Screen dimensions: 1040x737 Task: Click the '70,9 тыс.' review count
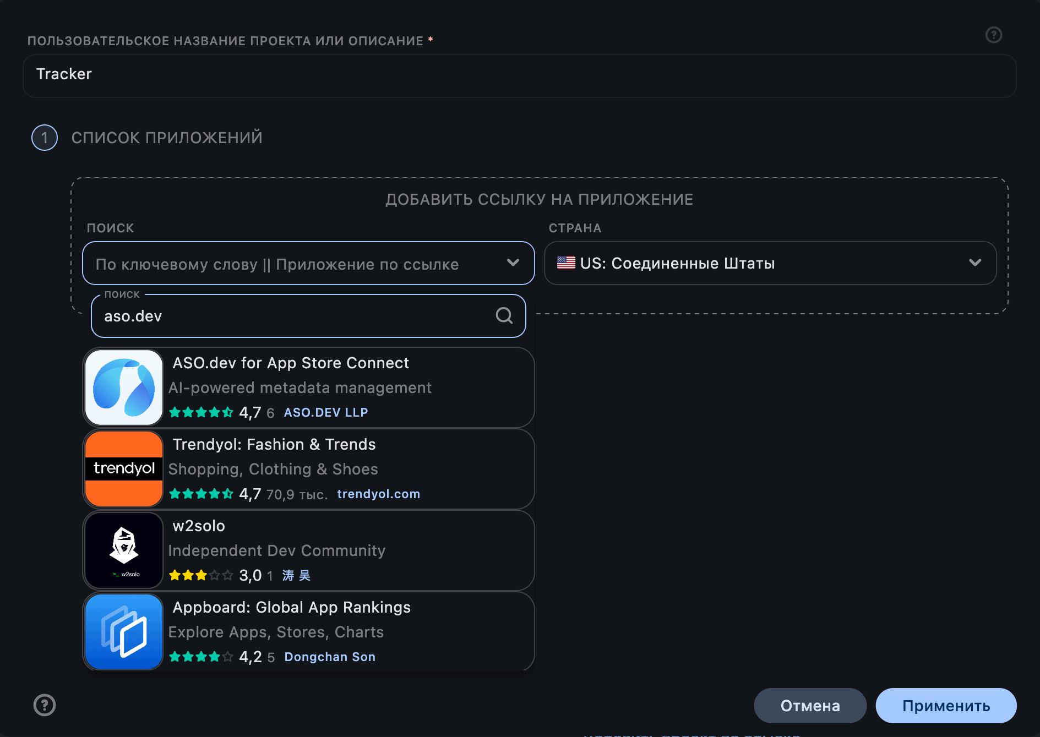click(x=297, y=494)
